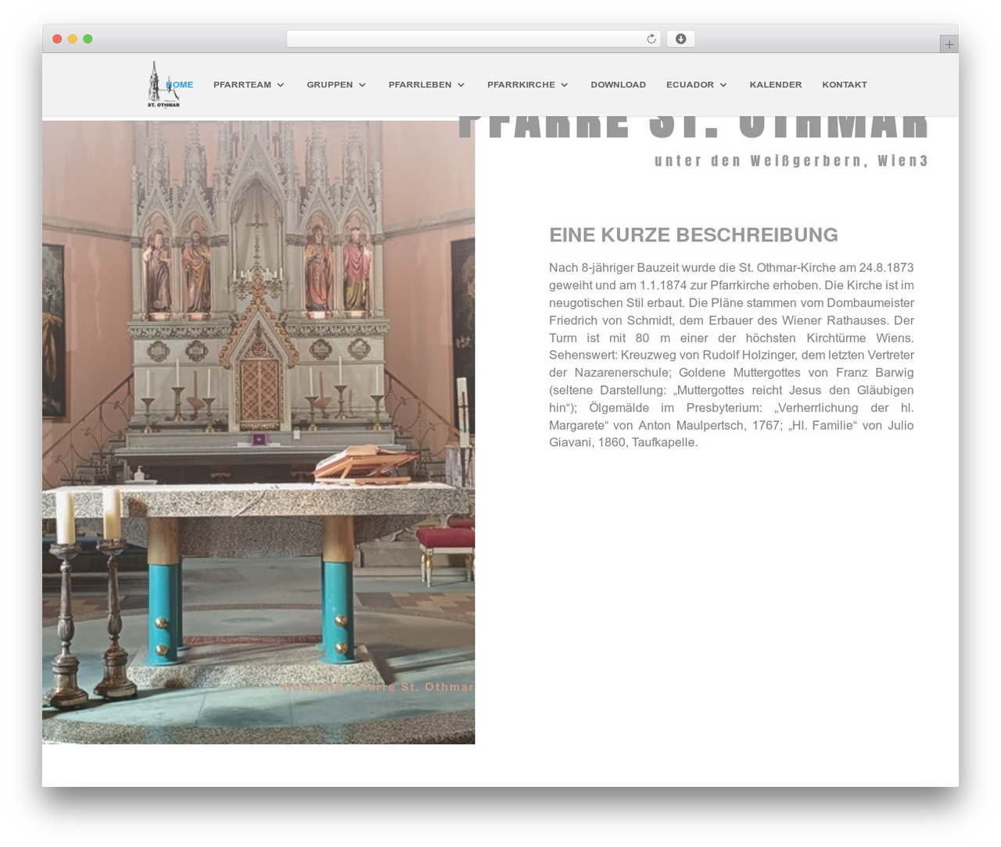
Task: Click the St. Othmar church logo
Action: [163, 84]
